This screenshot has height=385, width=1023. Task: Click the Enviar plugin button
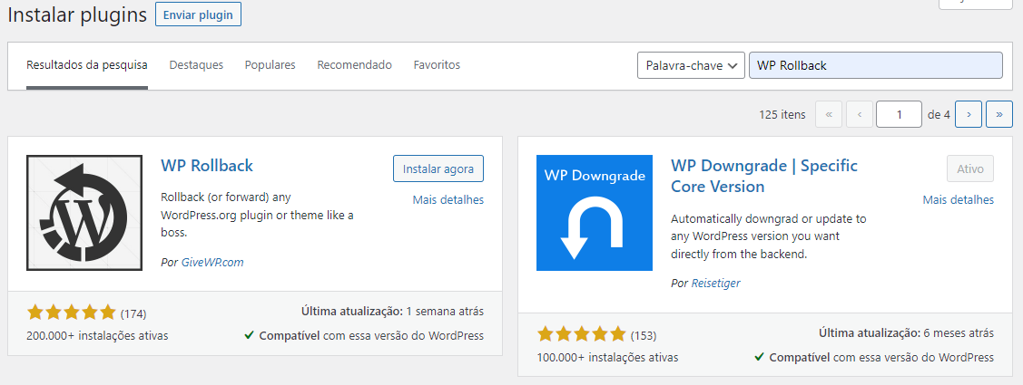click(198, 15)
